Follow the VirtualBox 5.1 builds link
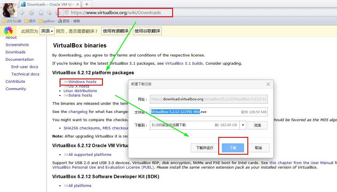 click(184, 63)
